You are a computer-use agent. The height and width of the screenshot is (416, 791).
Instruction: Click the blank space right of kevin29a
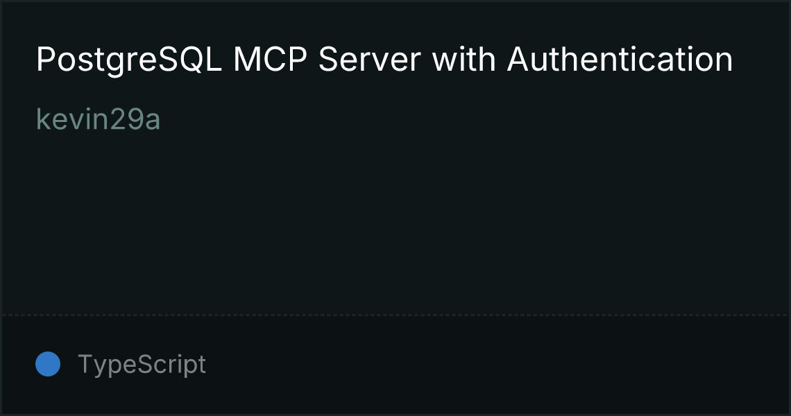(474, 119)
